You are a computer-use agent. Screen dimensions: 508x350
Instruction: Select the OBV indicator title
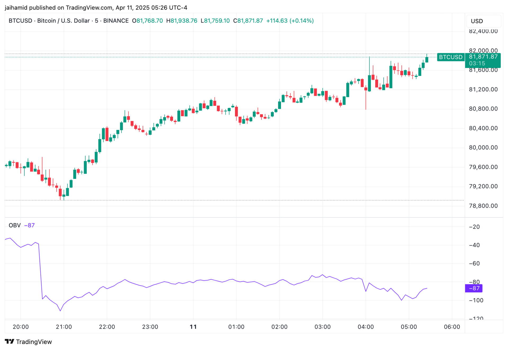(x=15, y=225)
